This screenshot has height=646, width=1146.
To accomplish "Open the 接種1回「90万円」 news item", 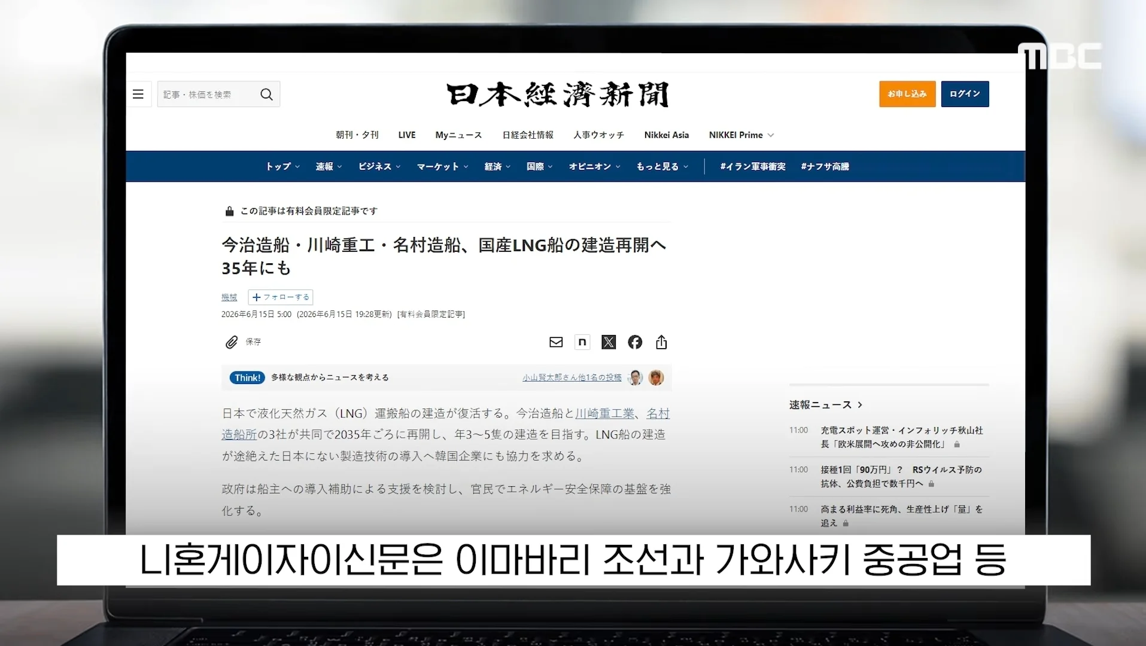I will [x=901, y=477].
